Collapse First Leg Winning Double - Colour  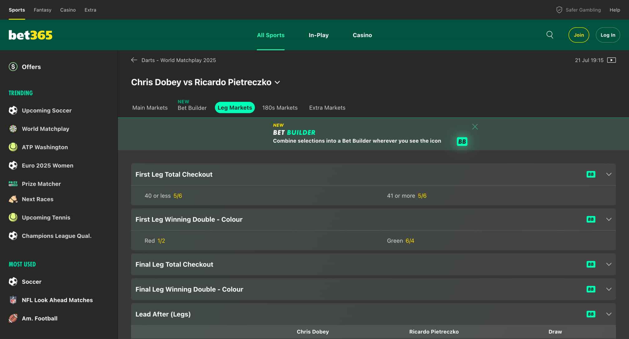[x=609, y=219]
